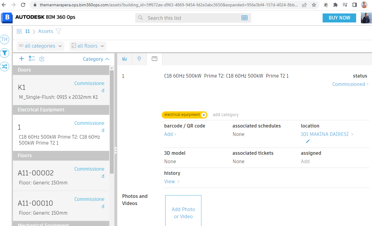Click the BUY NOW button
The height and width of the screenshot is (226, 372).
(x=339, y=18)
